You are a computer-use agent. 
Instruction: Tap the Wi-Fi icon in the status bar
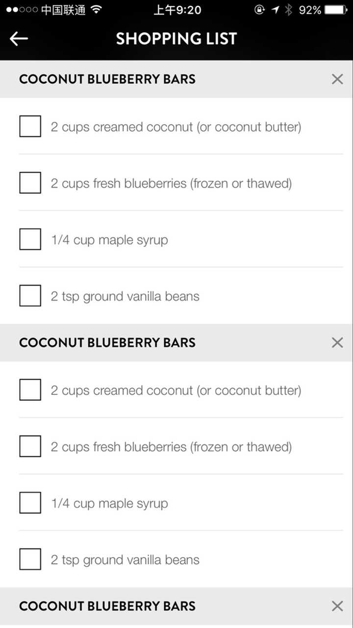coord(97,10)
